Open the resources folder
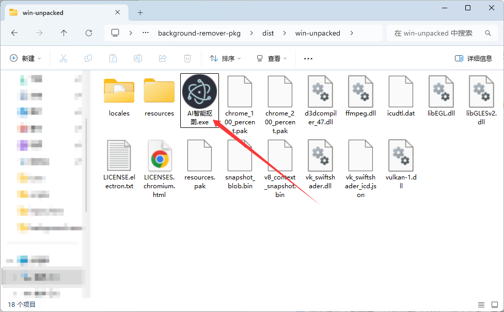Screen dimensions: 504x312 (159, 97)
